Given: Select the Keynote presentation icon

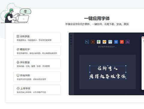Looking at the screenshot, I should [x=110, y=42].
